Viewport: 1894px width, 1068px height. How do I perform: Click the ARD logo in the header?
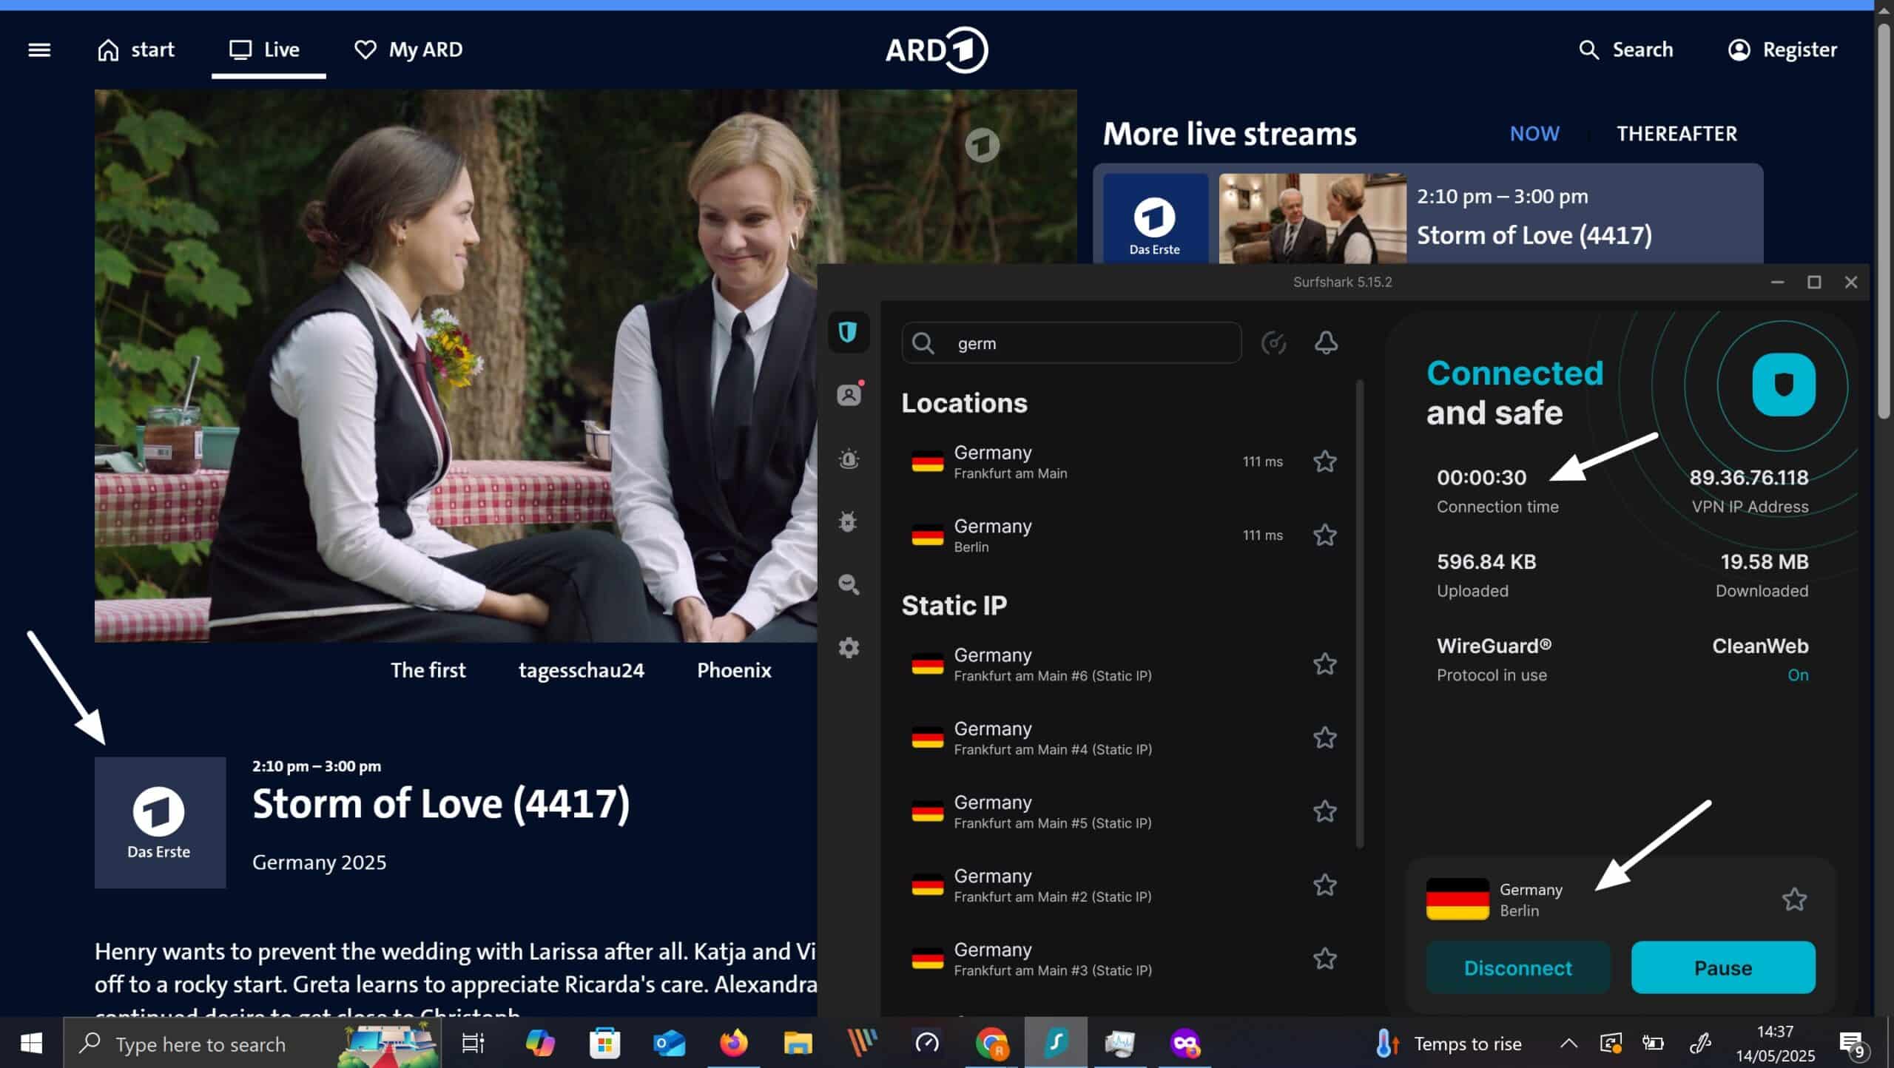pyautogui.click(x=937, y=50)
